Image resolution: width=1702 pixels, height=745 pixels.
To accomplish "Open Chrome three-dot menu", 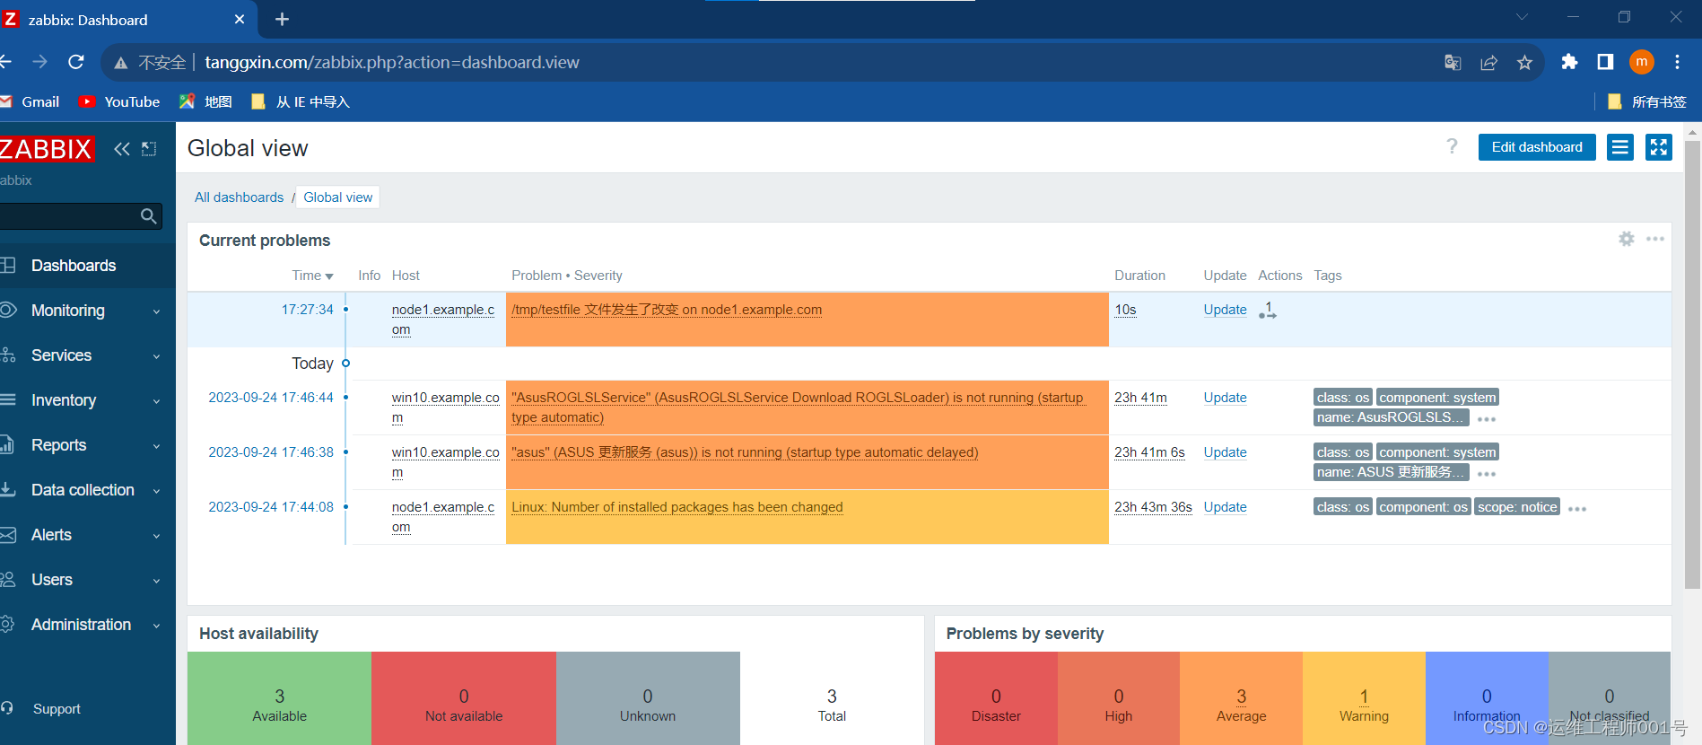I will [1677, 62].
